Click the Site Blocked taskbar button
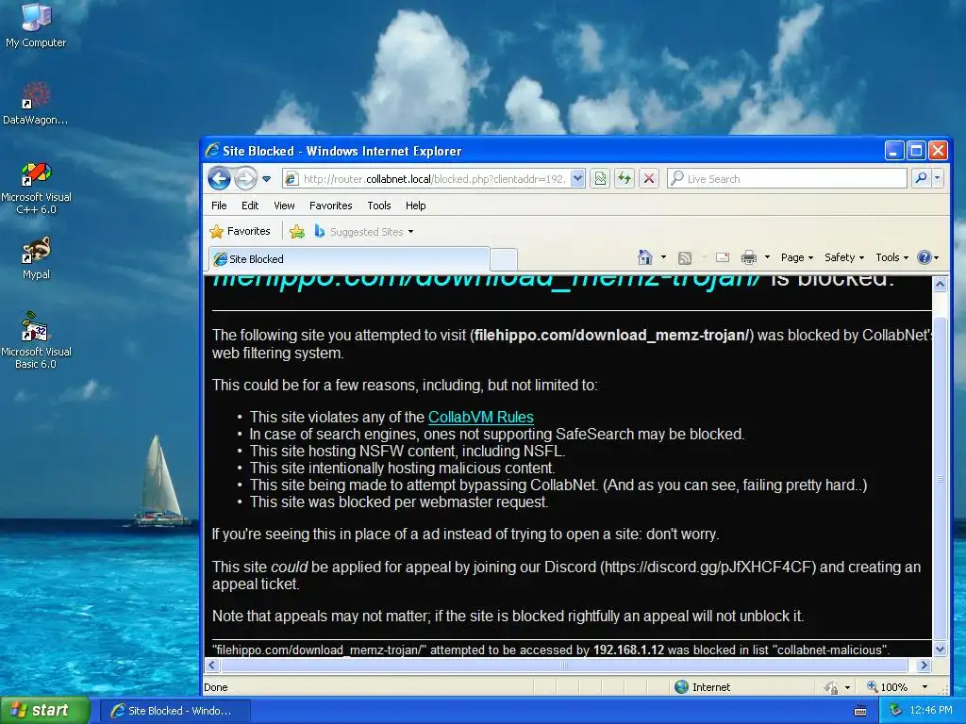 [x=175, y=711]
